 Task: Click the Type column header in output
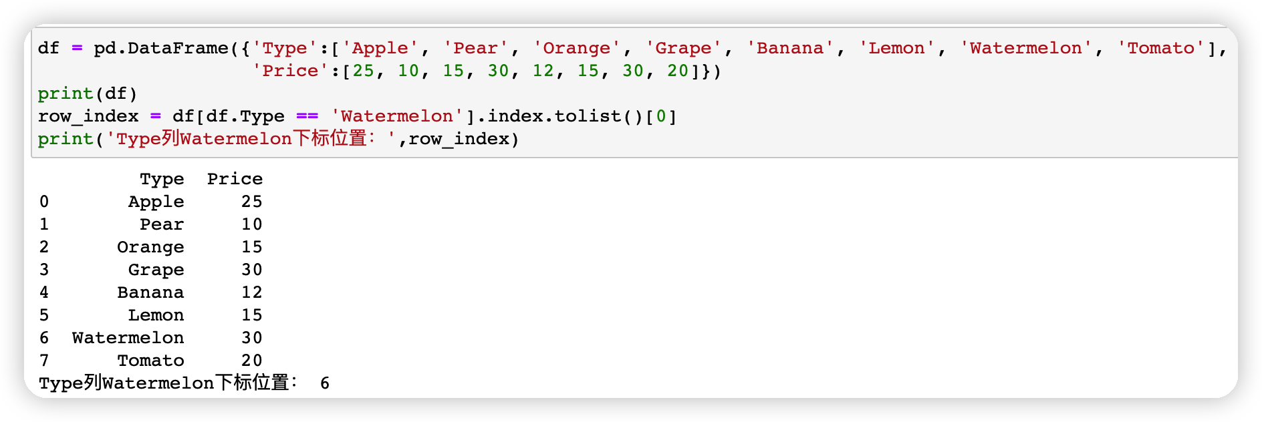tap(162, 179)
